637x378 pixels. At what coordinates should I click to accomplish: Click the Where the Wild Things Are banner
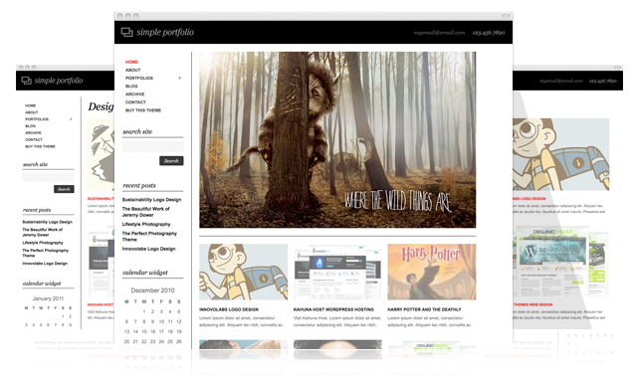tap(337, 139)
